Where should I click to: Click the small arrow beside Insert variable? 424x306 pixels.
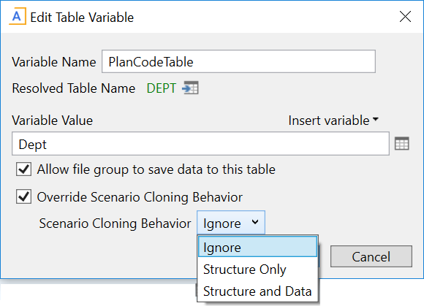(375, 119)
